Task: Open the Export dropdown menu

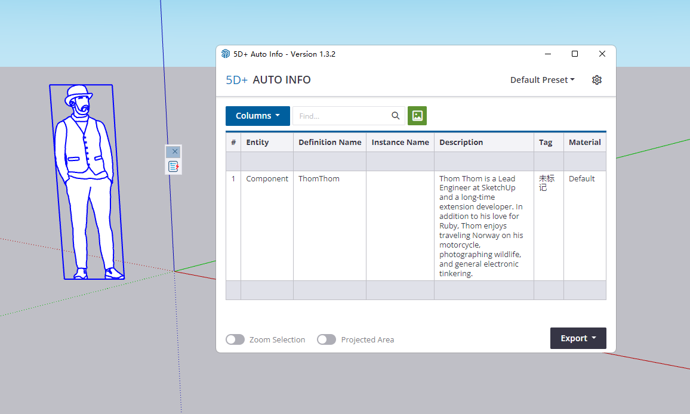Action: (x=578, y=338)
